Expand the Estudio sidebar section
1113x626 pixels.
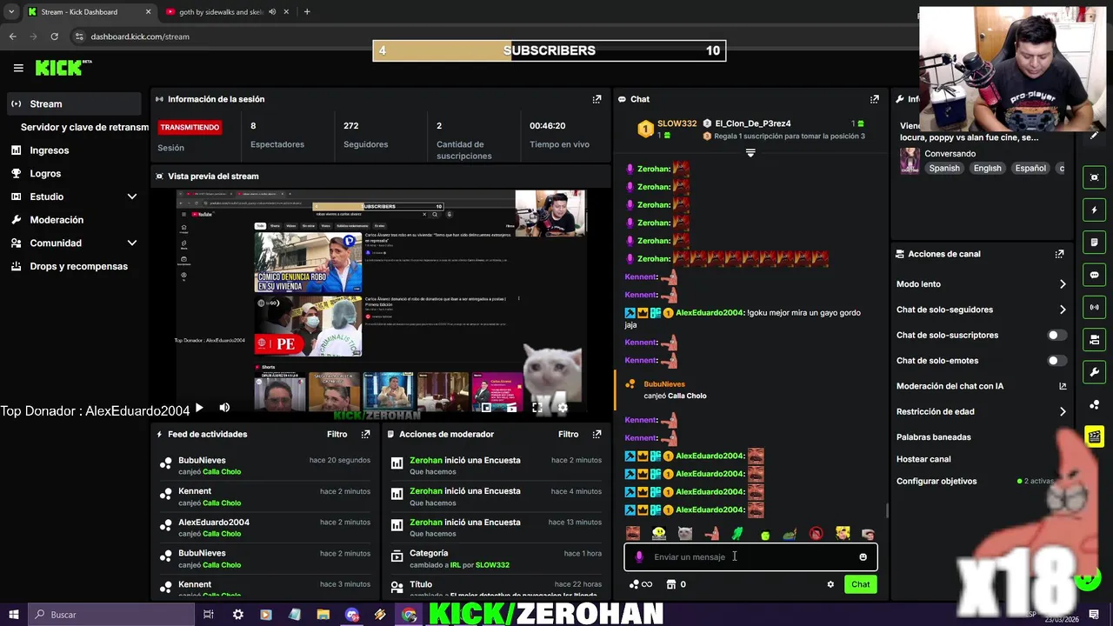(x=131, y=196)
